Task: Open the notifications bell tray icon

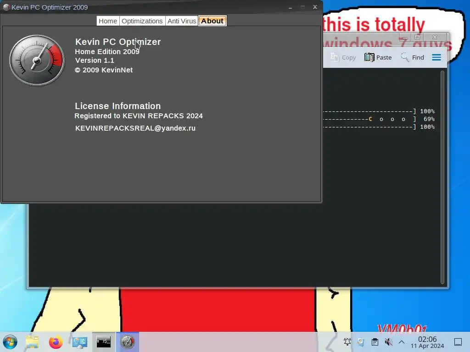Action: pos(347,342)
